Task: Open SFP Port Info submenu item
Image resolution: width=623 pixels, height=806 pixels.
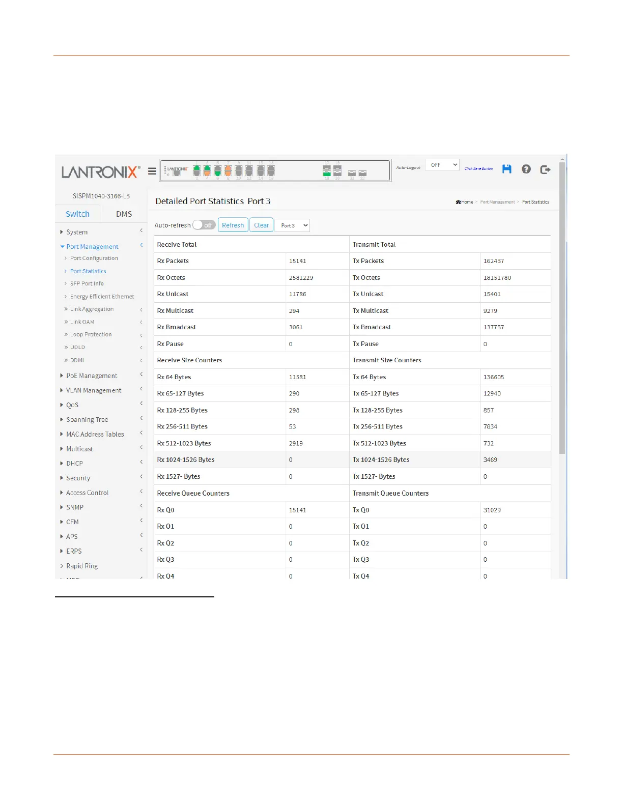Action: (x=87, y=284)
